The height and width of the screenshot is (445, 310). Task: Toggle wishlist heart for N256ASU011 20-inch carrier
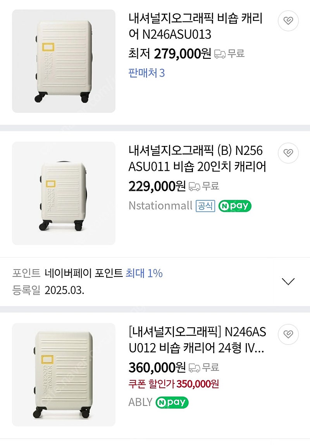click(x=288, y=153)
